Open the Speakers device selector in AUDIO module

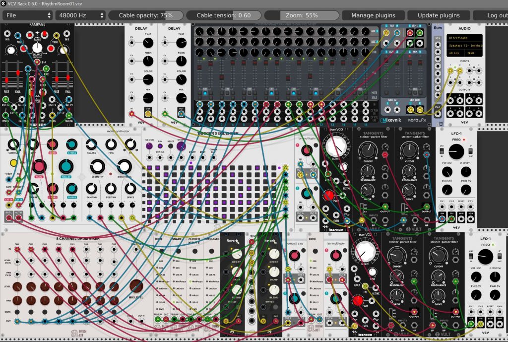[x=464, y=45]
